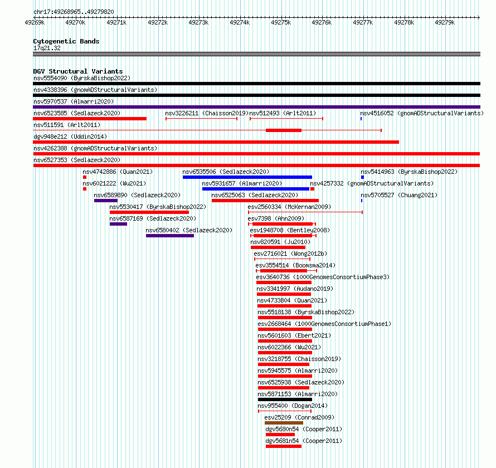The width and height of the screenshot is (496, 468).
Task: Click the 17q21.32 band label
Action: click(x=47, y=48)
